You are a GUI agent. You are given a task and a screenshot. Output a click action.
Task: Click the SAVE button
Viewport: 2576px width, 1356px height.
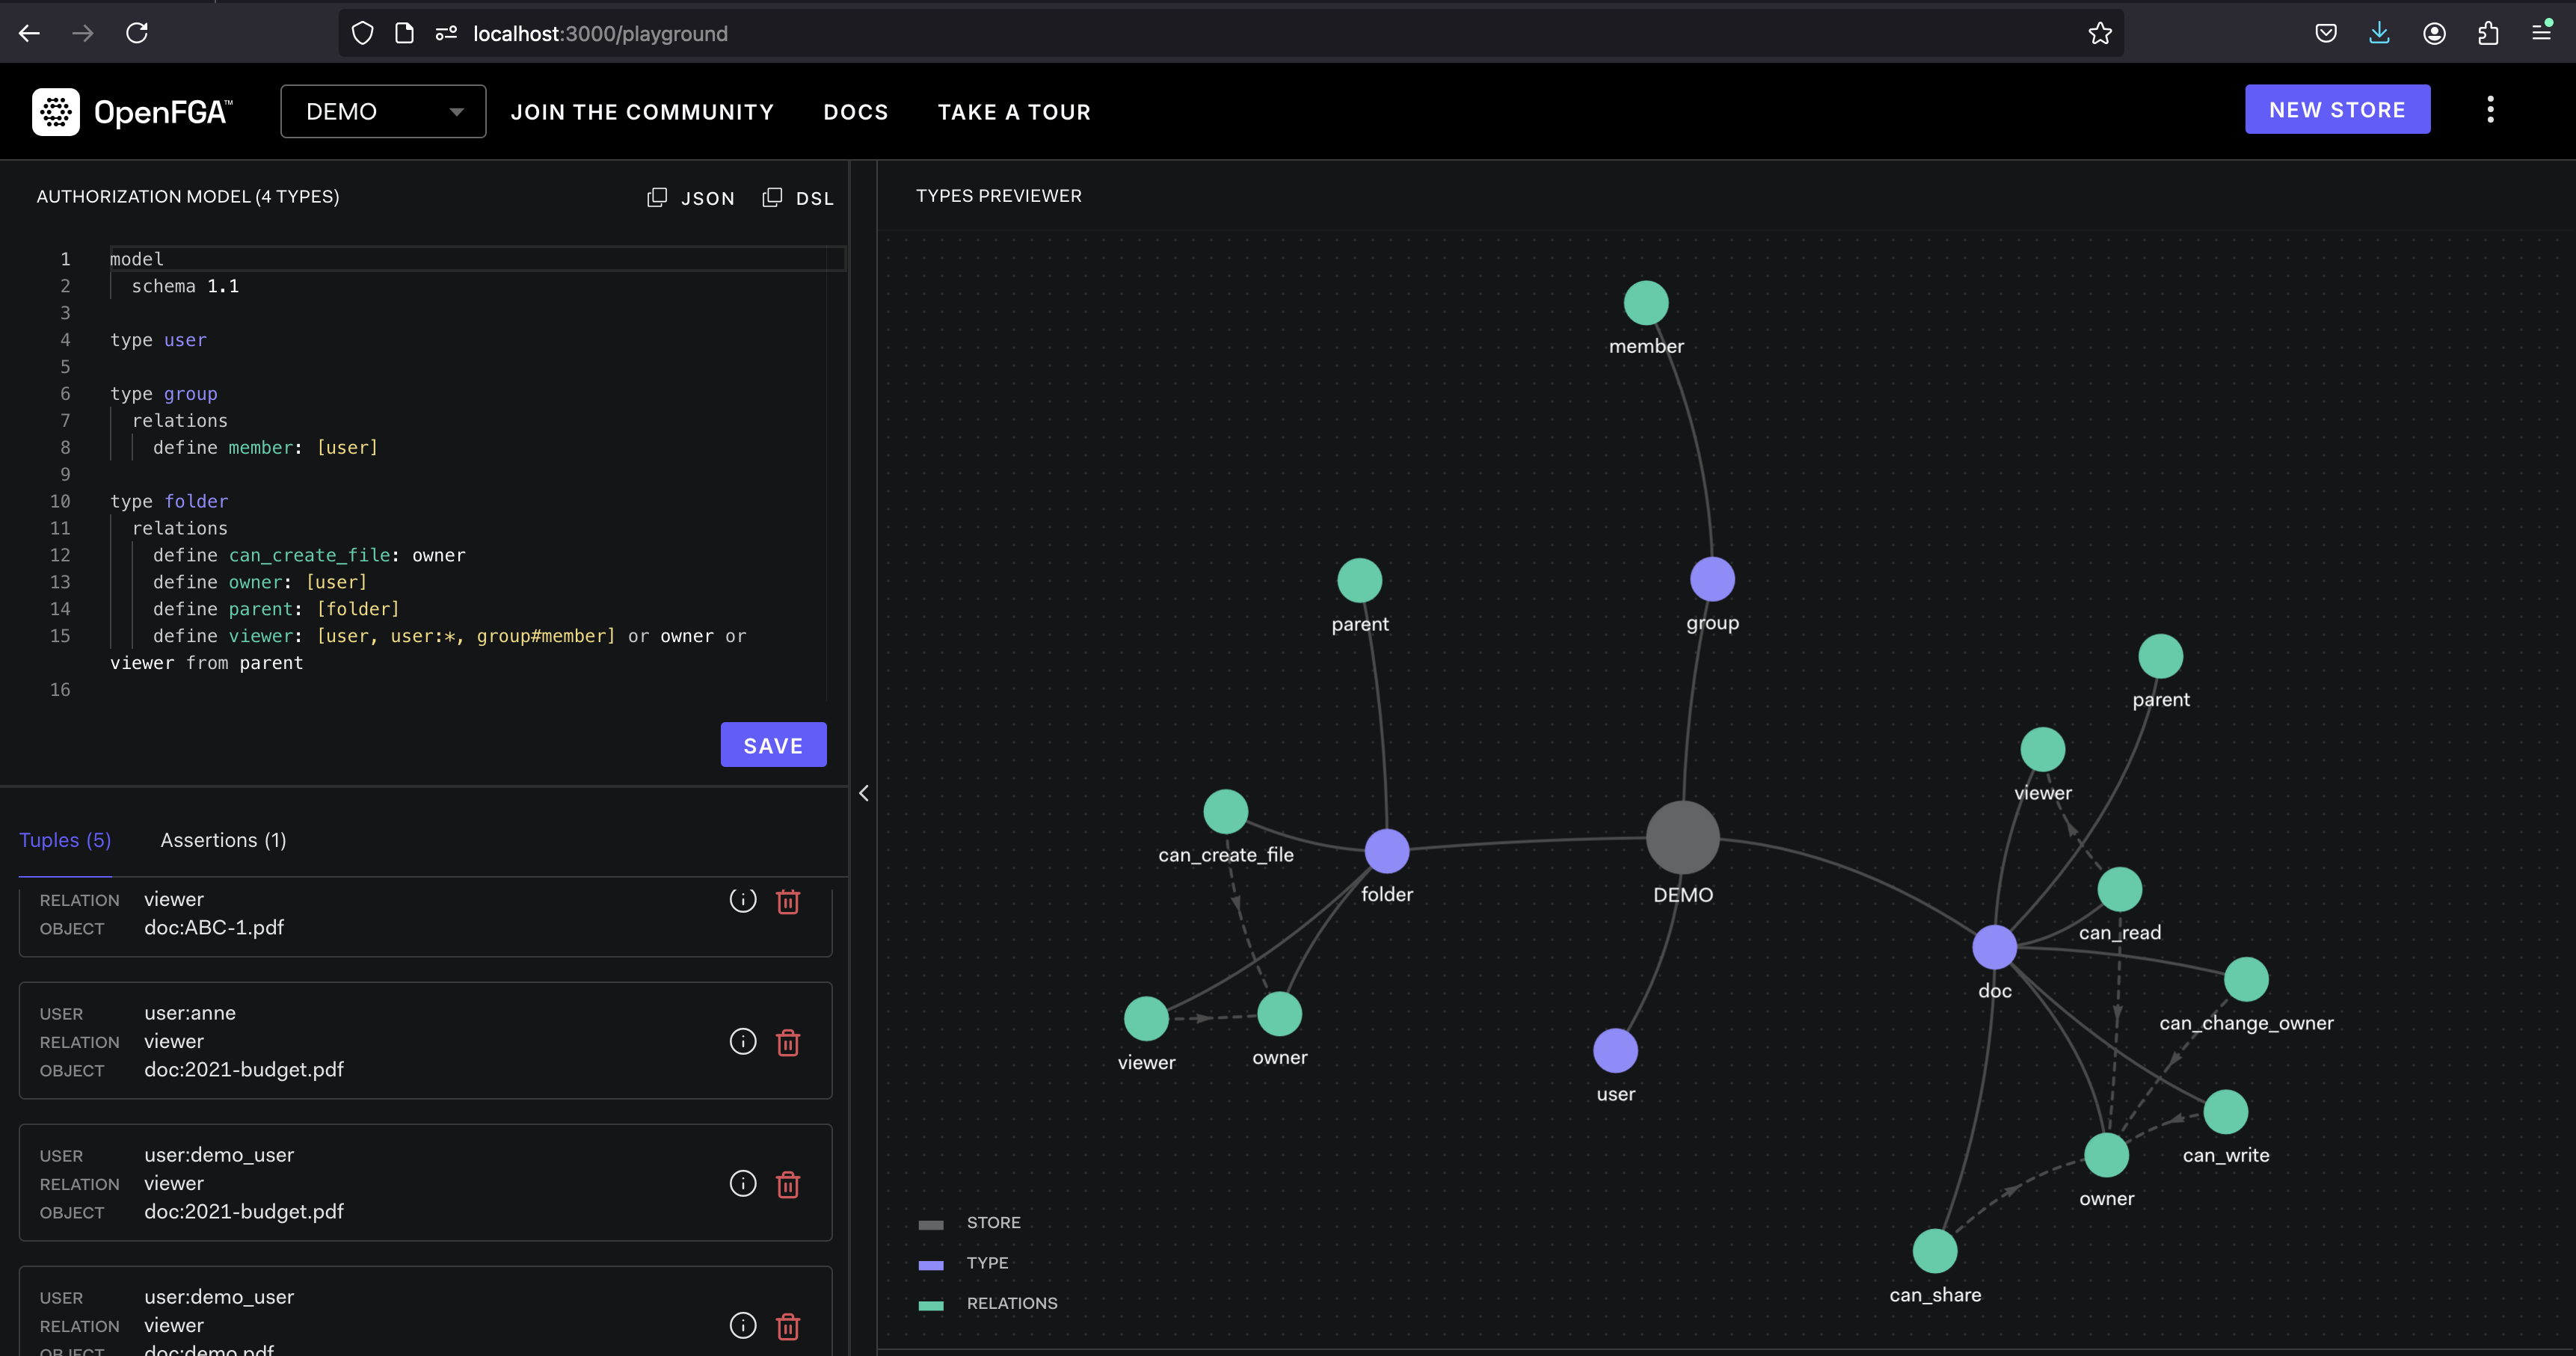pos(772,745)
